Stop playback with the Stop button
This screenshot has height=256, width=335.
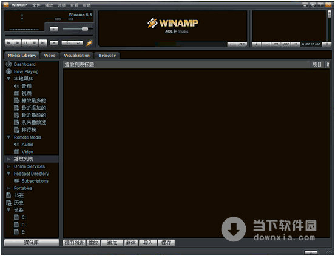[x=34, y=43]
